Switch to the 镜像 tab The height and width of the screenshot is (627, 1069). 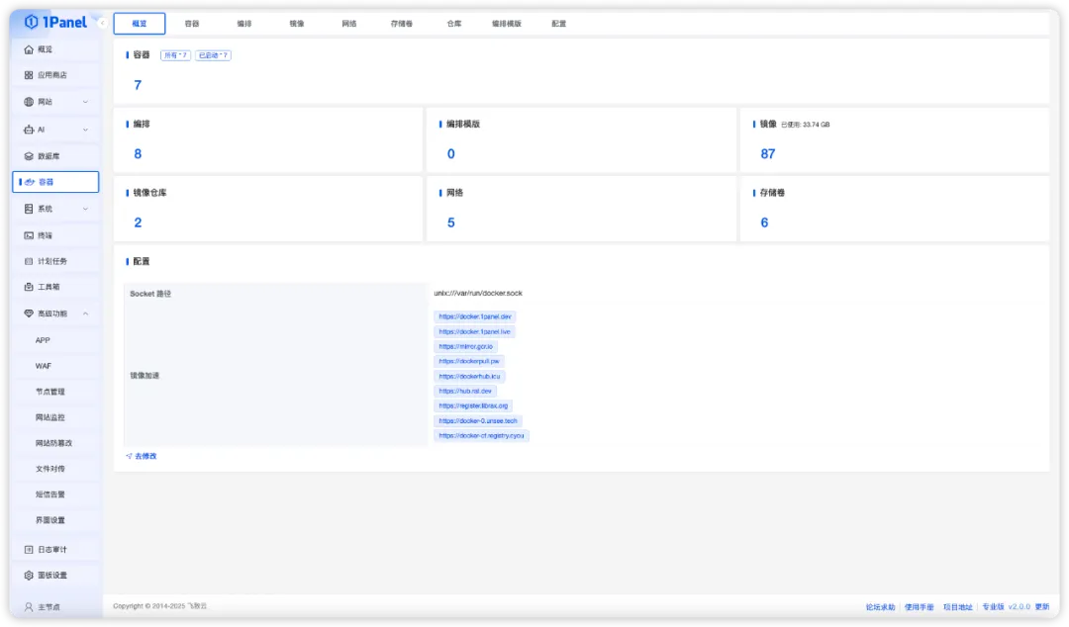pos(297,23)
